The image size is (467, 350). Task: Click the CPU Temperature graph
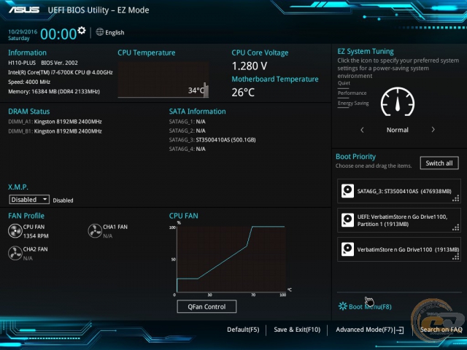pyautogui.click(x=163, y=79)
